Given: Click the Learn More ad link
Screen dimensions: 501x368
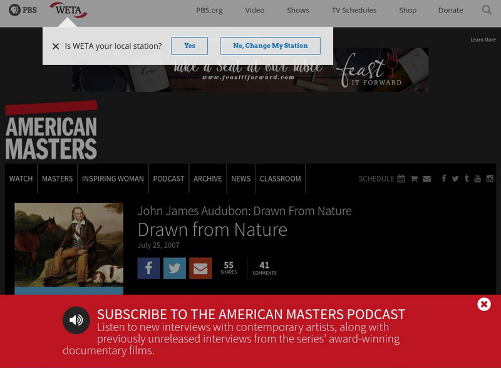Looking at the screenshot, I should 483,39.
